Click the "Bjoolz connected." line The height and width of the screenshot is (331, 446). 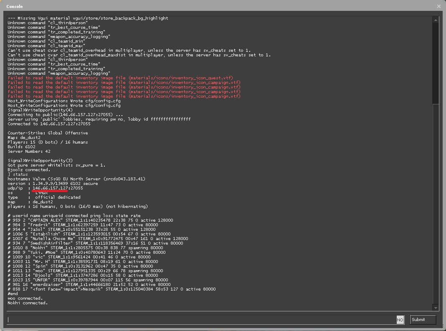29,170
